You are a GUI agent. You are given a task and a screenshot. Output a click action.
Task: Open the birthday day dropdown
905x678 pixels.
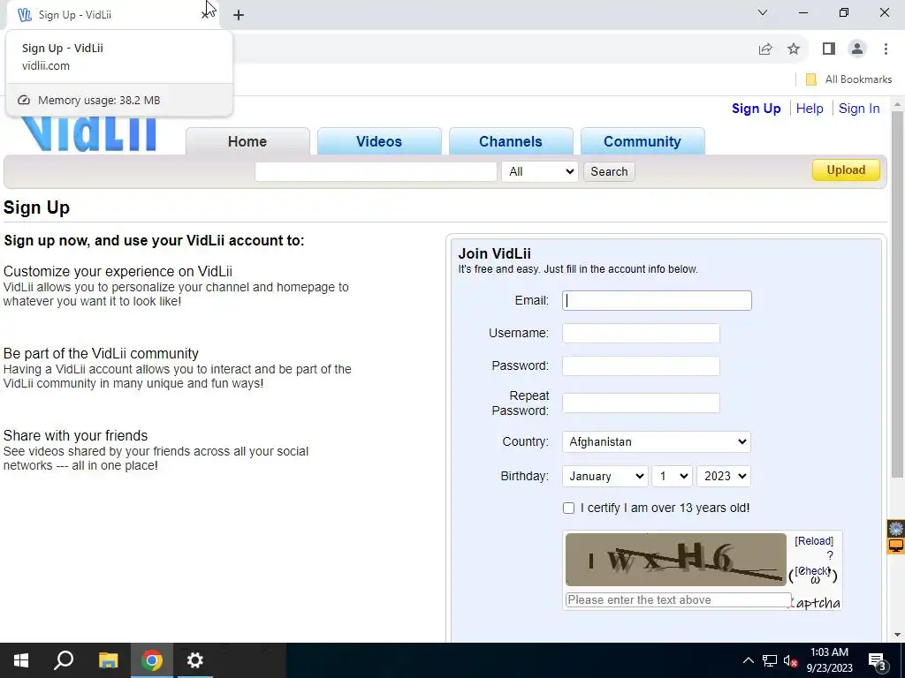pyautogui.click(x=672, y=476)
